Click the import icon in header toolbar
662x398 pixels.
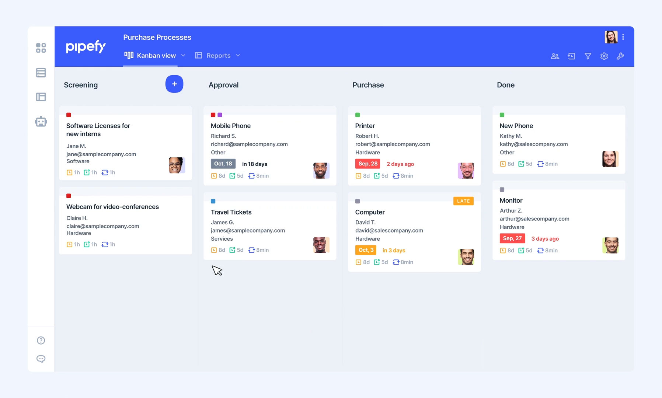coord(571,56)
